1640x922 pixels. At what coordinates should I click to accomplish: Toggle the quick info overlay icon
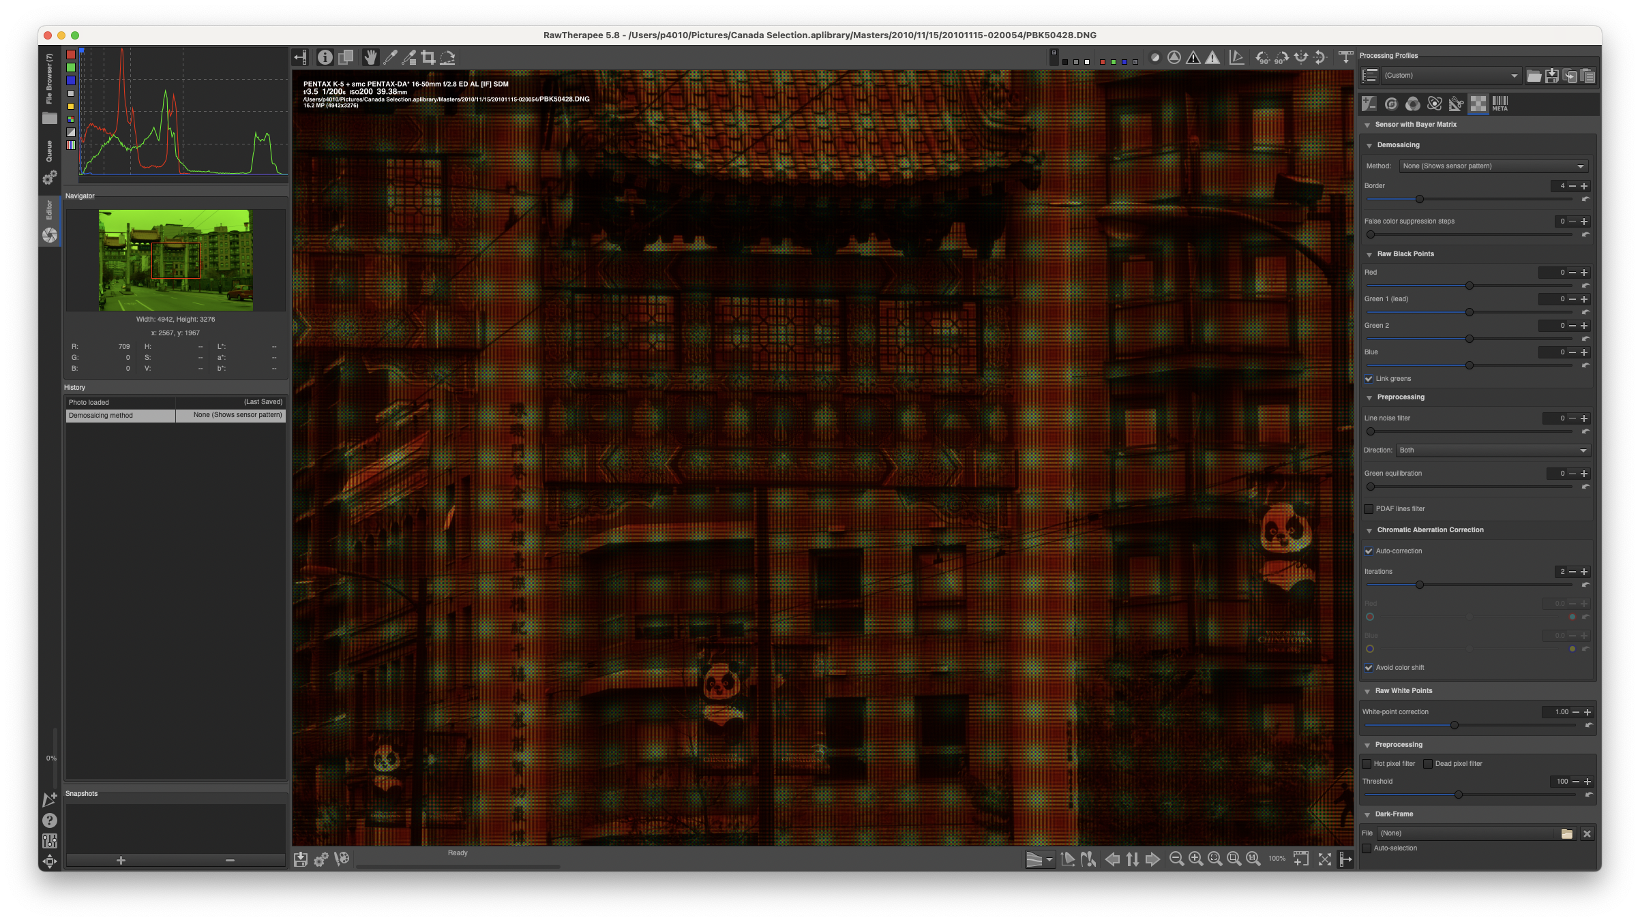point(325,57)
